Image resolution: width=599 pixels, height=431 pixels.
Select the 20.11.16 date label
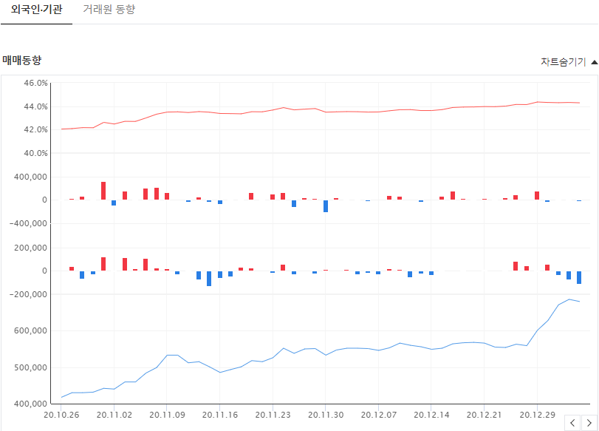[x=220, y=415]
